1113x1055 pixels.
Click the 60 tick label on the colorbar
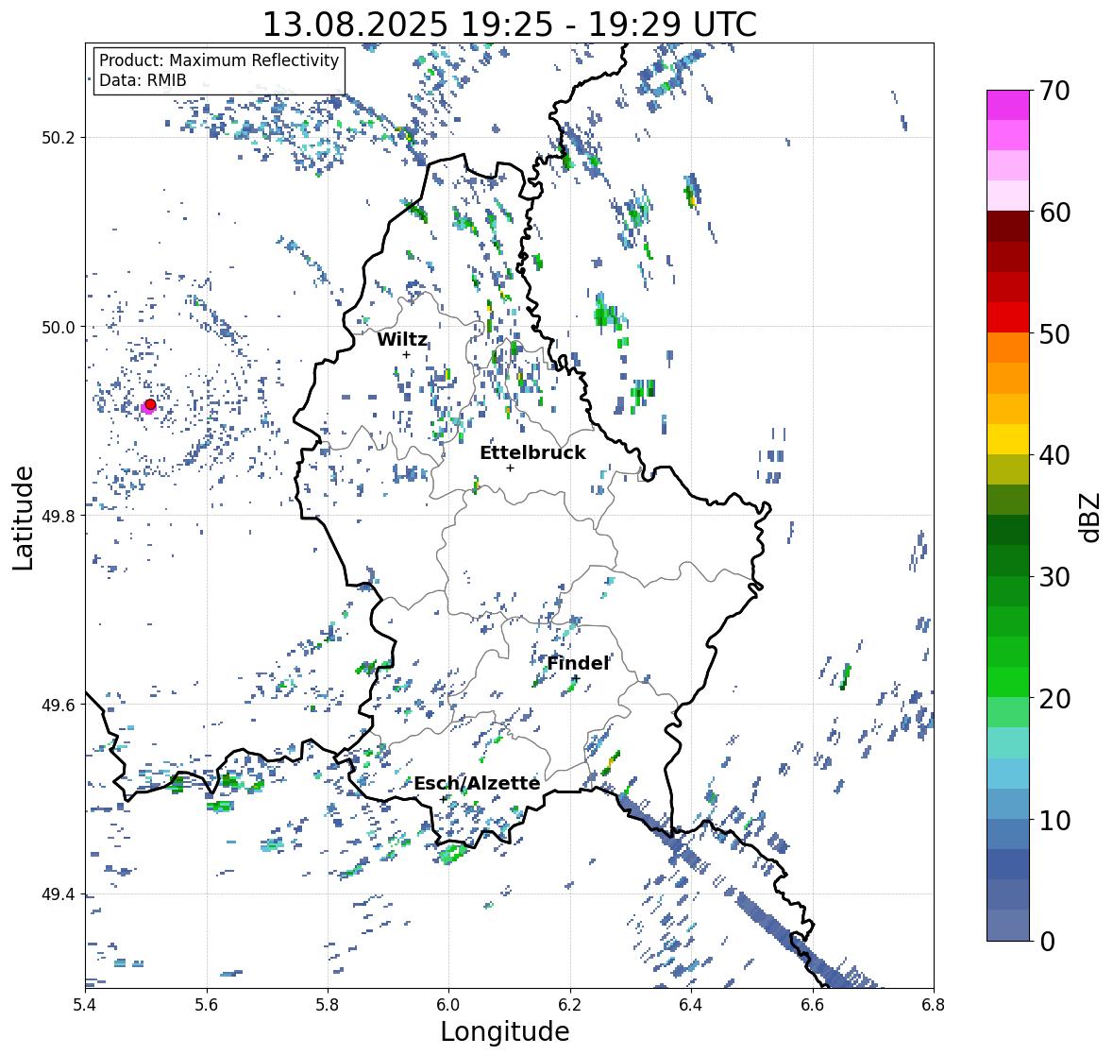[1054, 213]
